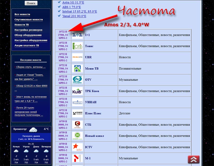The height and width of the screenshot is (166, 214).
Task: Open news link Сборка спутн. антенны
Action: point(31,67)
